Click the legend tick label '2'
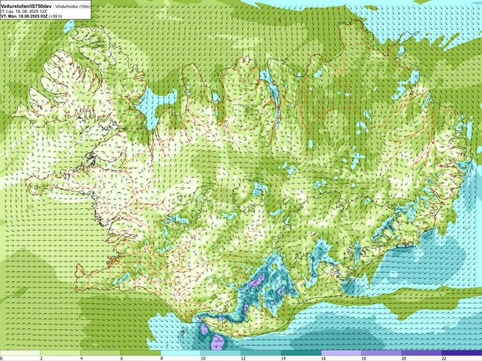This screenshot has height=361, width=482. tap(41, 358)
